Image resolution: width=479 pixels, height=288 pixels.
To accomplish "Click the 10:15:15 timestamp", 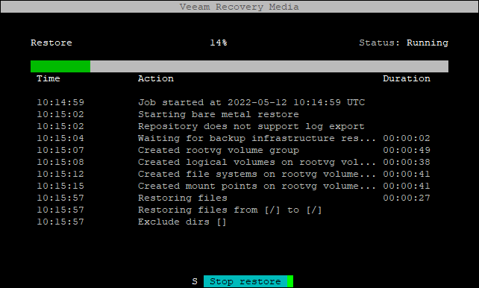I will point(60,186).
